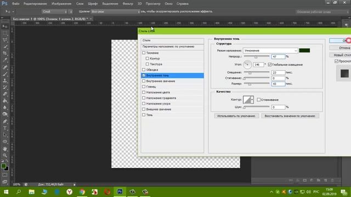Open the Контур curve picker dropdown
The width and height of the screenshot is (351, 197).
click(x=252, y=100)
